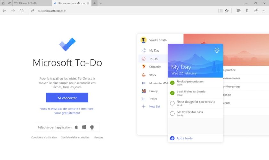Download the app for Android icon

[92, 127]
